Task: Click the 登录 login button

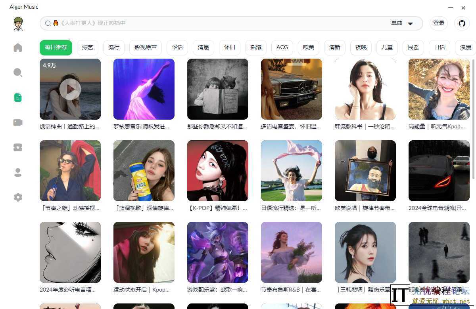Action: [439, 23]
